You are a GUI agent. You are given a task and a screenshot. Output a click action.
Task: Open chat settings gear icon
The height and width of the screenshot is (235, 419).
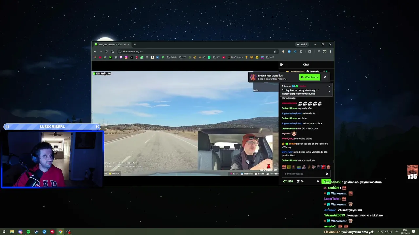(x=318, y=181)
